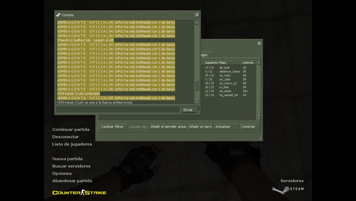The image size is (356, 201).
Task: Click the SadBoyClub 'saquen al afk' line
Action: pos(86,40)
